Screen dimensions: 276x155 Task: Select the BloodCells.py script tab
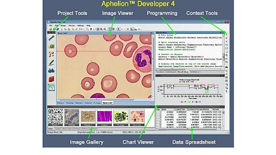click(x=183, y=72)
